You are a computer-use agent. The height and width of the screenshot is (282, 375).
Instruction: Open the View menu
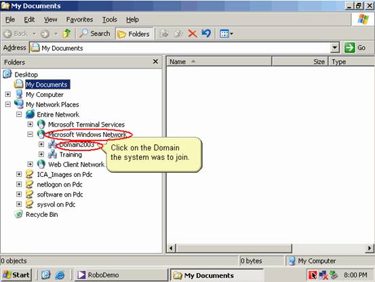click(50, 20)
